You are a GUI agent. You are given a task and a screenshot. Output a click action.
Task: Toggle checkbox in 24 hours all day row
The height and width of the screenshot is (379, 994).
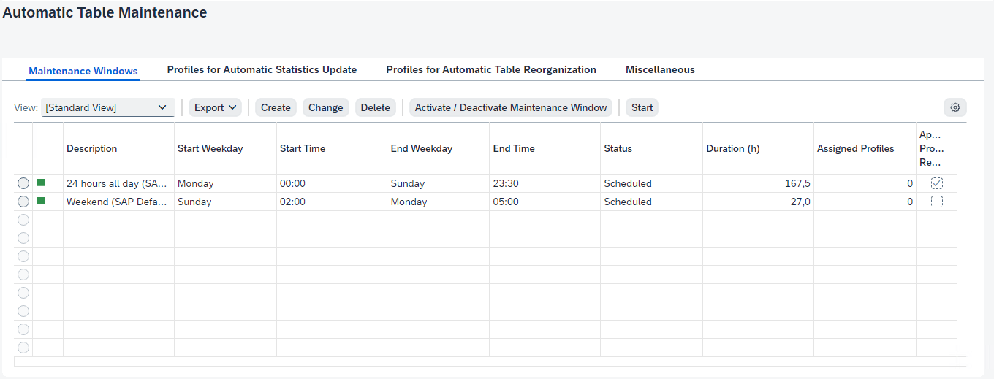[x=937, y=183]
